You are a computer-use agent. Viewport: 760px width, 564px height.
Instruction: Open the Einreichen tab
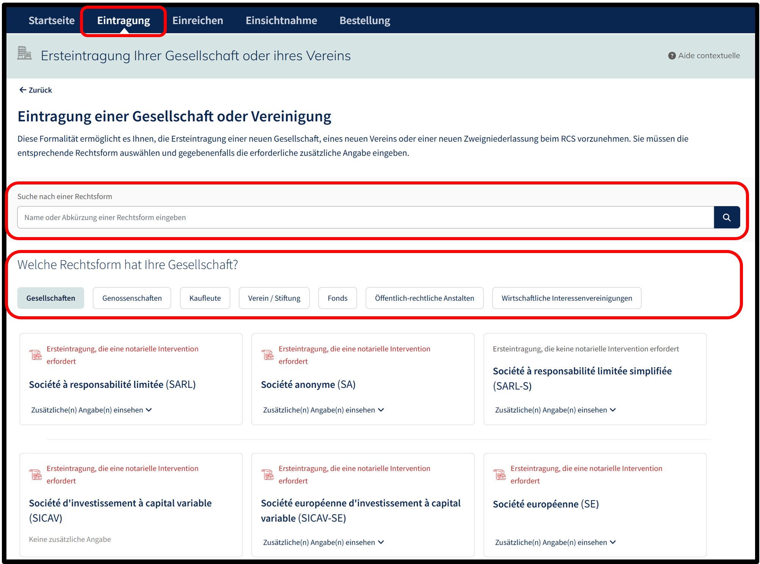198,20
